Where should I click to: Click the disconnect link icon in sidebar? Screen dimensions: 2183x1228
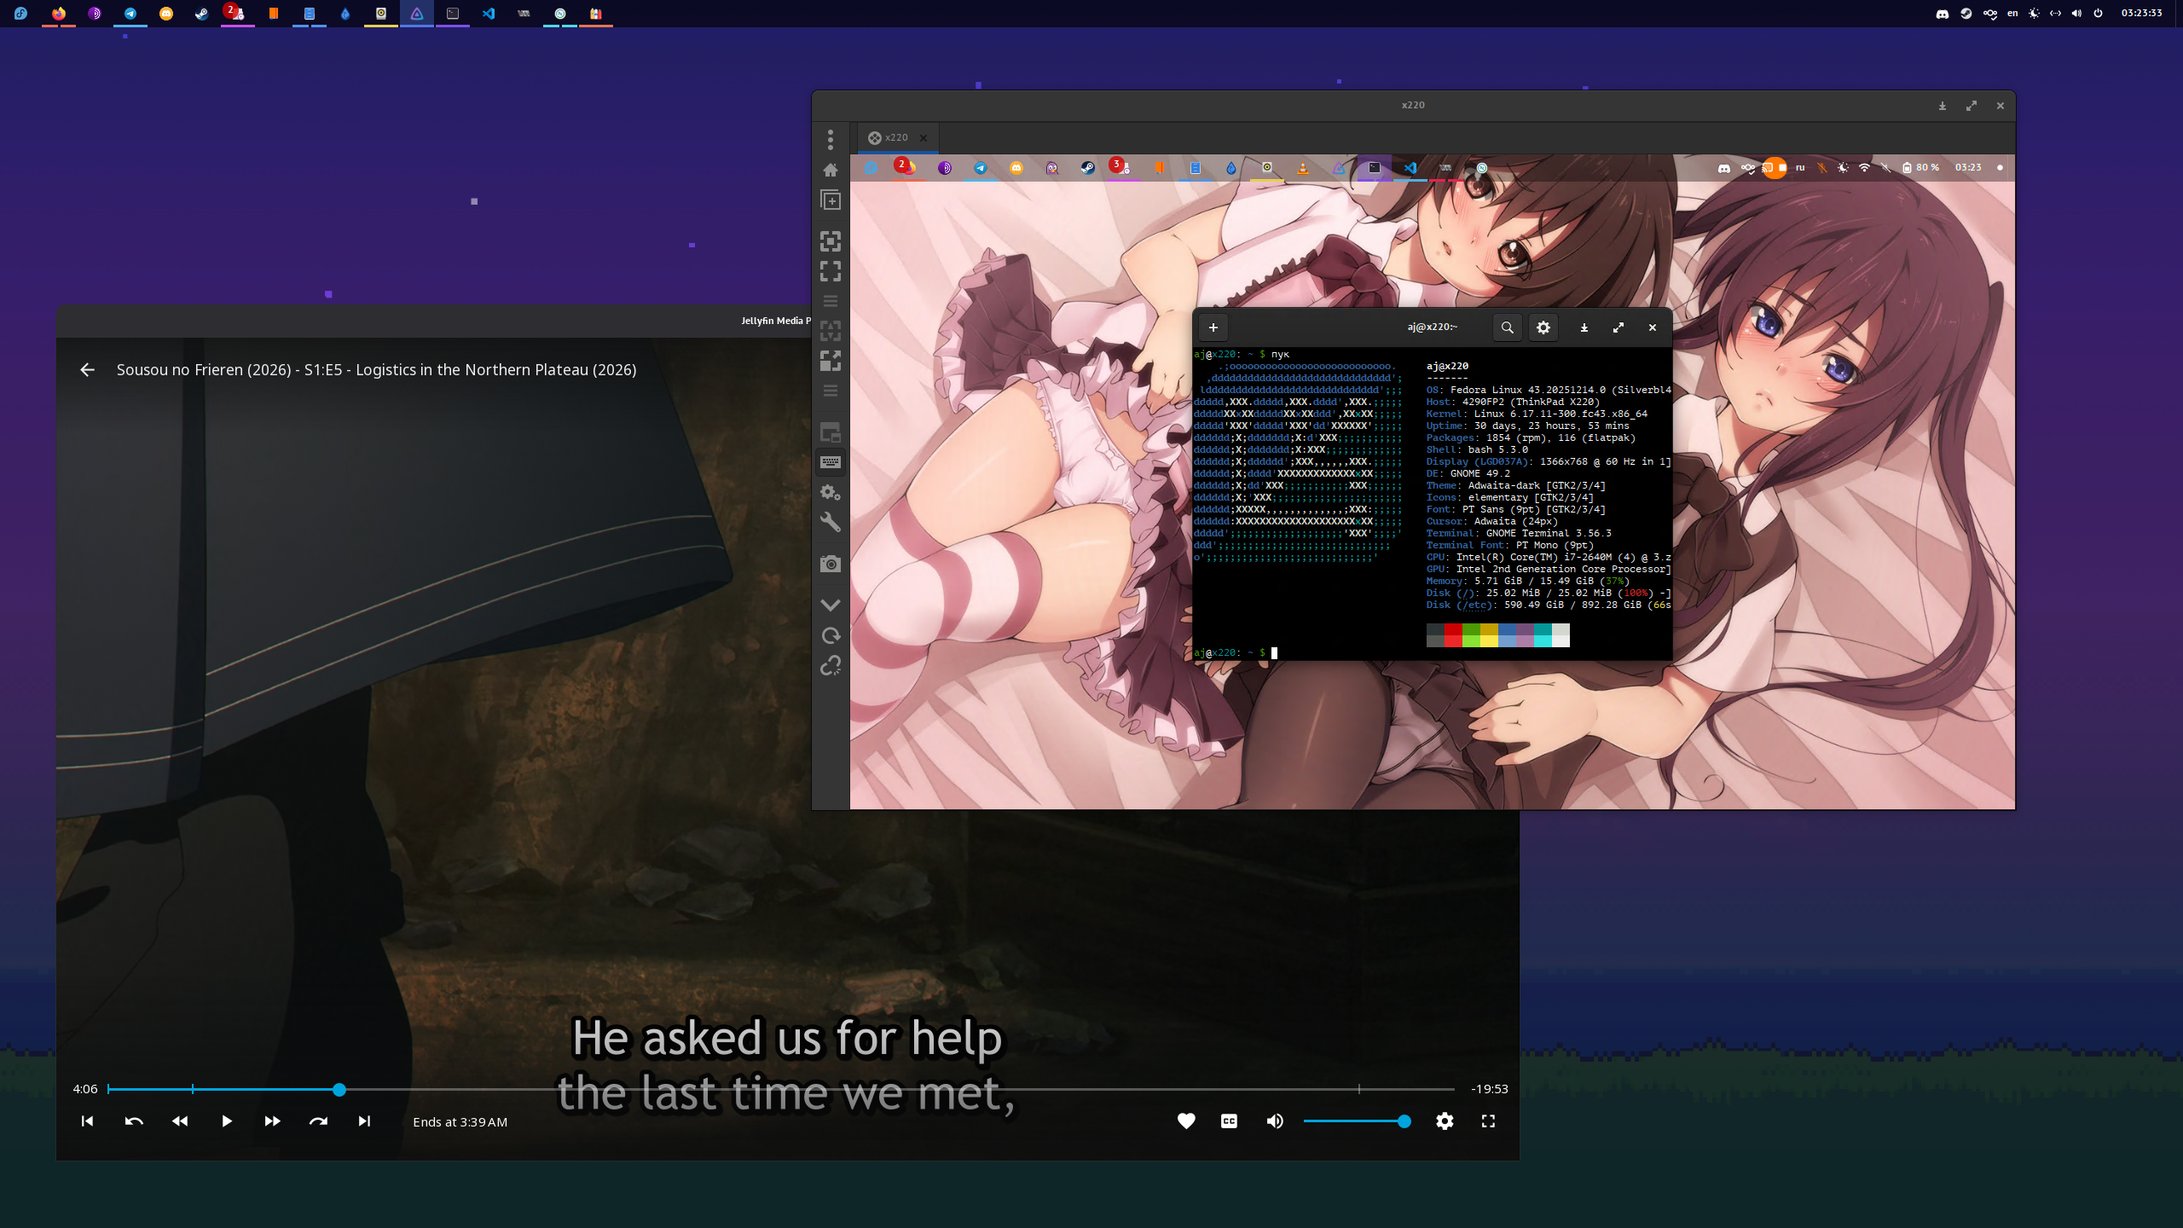tap(831, 665)
